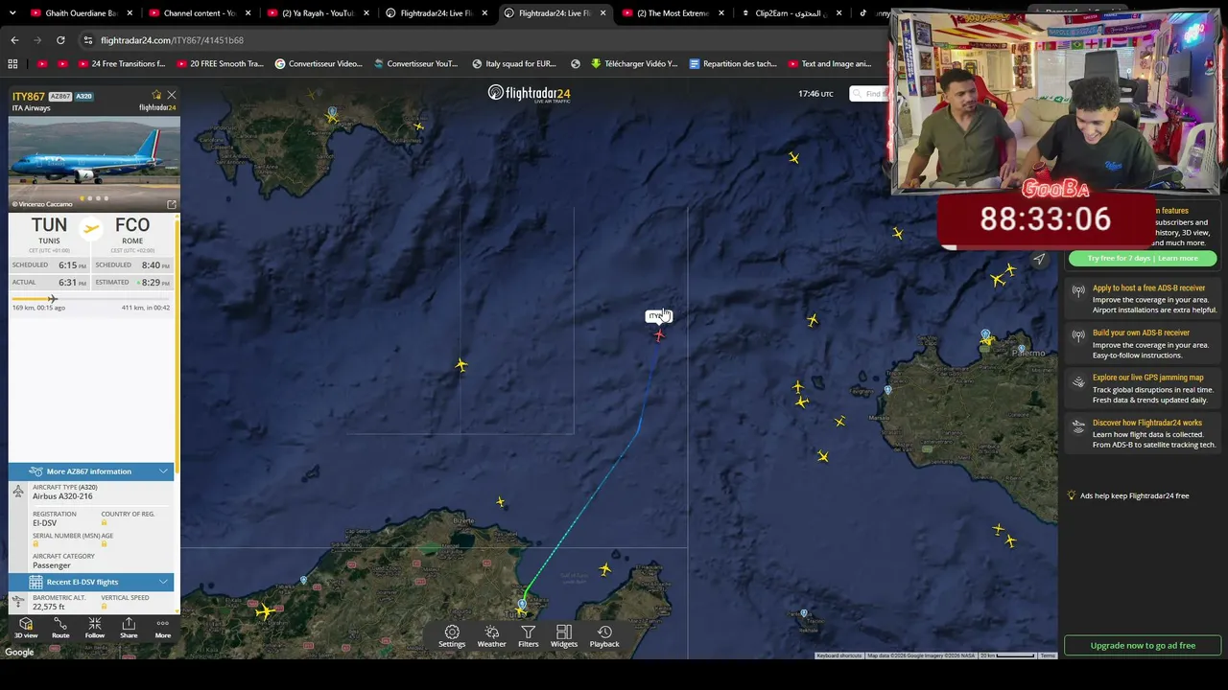Click the locate-me arrow on the map

(1039, 259)
